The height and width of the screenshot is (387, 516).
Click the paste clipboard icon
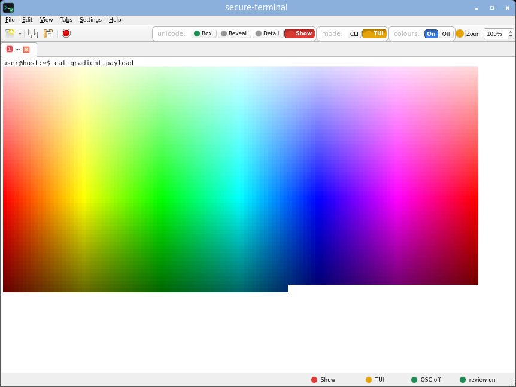tap(48, 33)
